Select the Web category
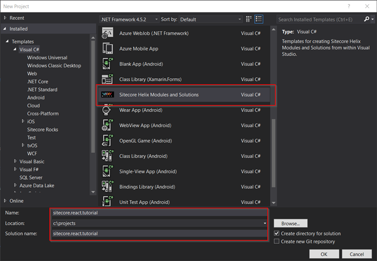The width and height of the screenshot is (377, 261). pos(32,73)
